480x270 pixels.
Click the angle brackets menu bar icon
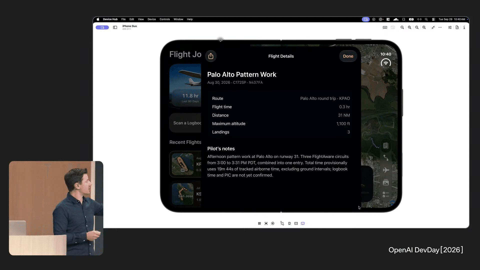pyautogui.click(x=419, y=19)
